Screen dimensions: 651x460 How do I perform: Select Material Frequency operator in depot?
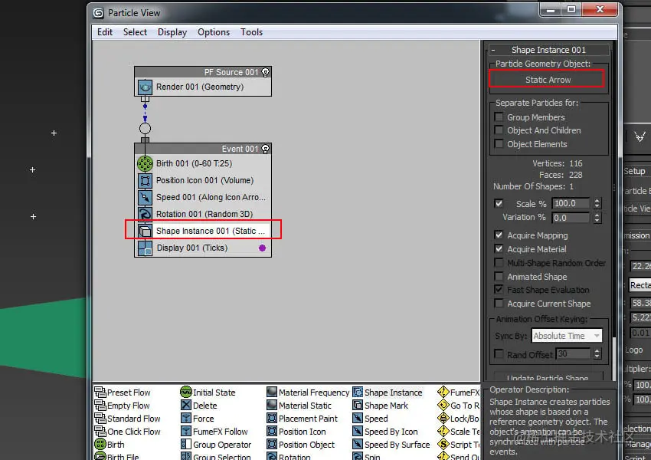tap(308, 393)
